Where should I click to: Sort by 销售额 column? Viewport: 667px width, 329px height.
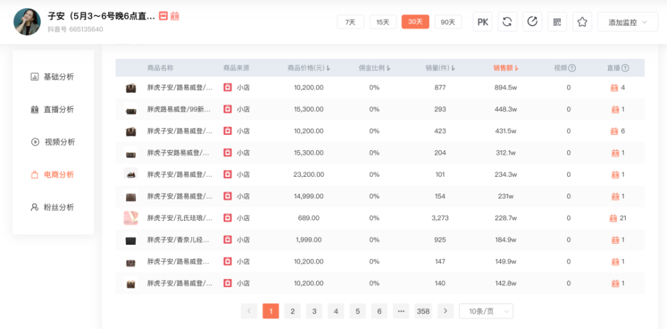click(506, 67)
